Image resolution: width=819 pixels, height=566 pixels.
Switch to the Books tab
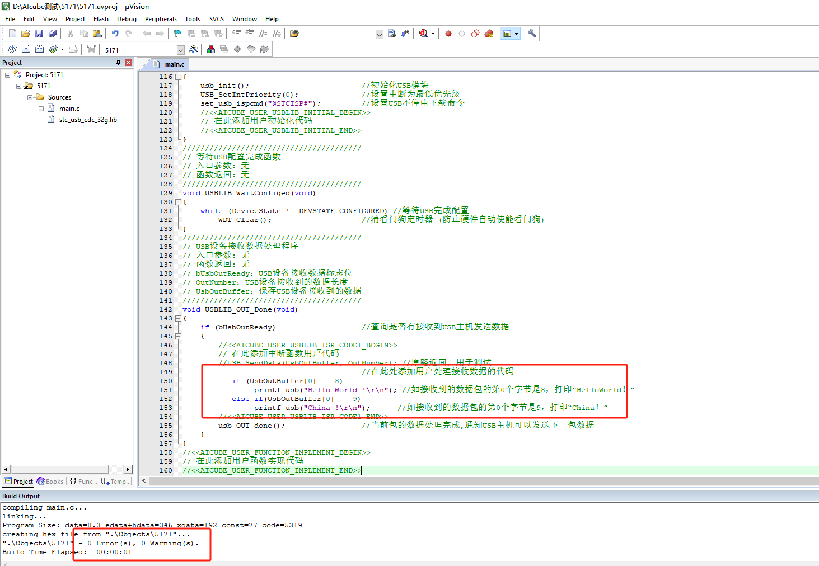tap(50, 482)
